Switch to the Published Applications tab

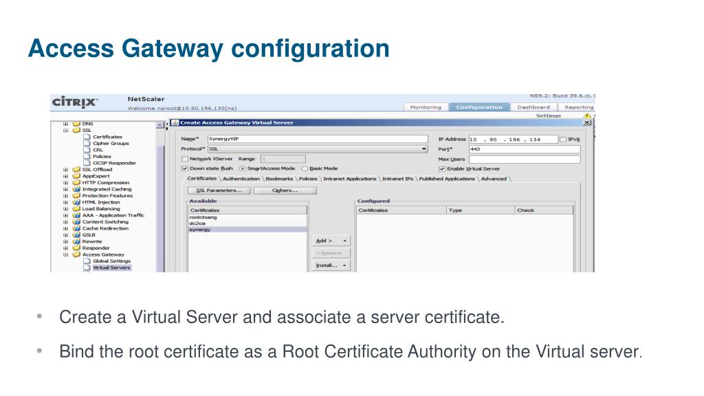click(447, 179)
